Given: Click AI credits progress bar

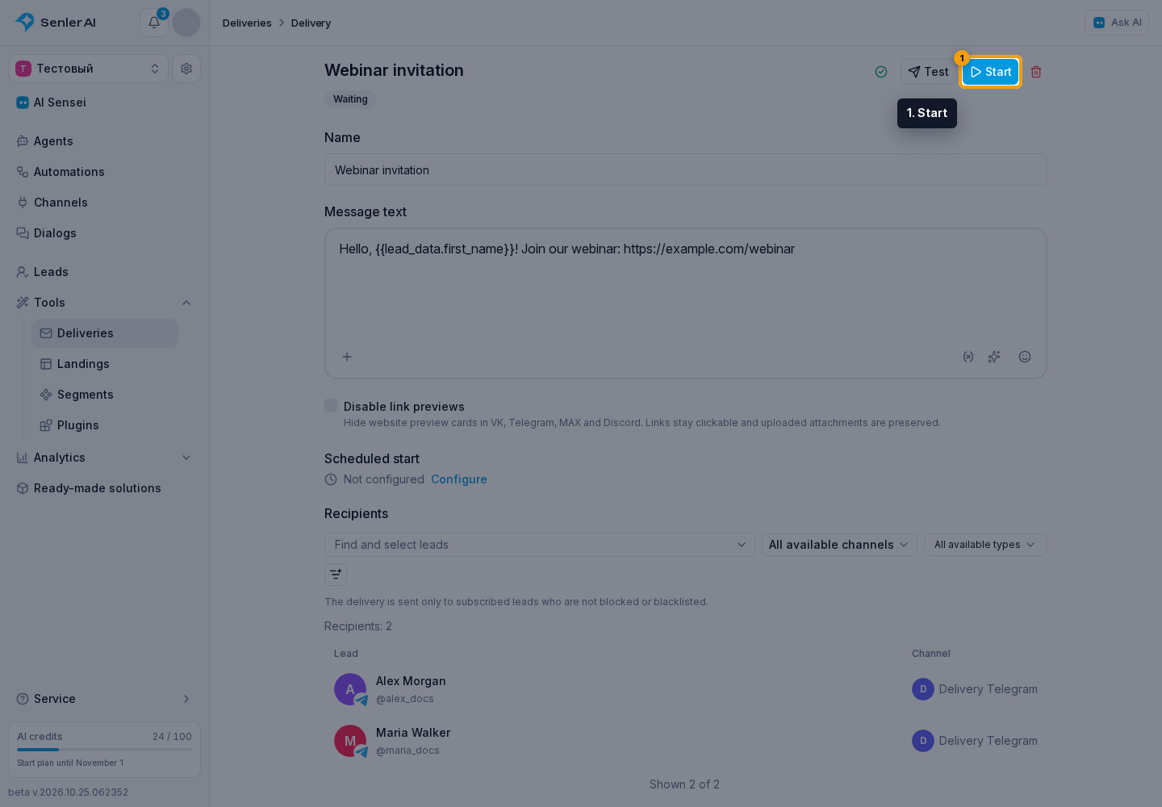Looking at the screenshot, I should 104,750.
